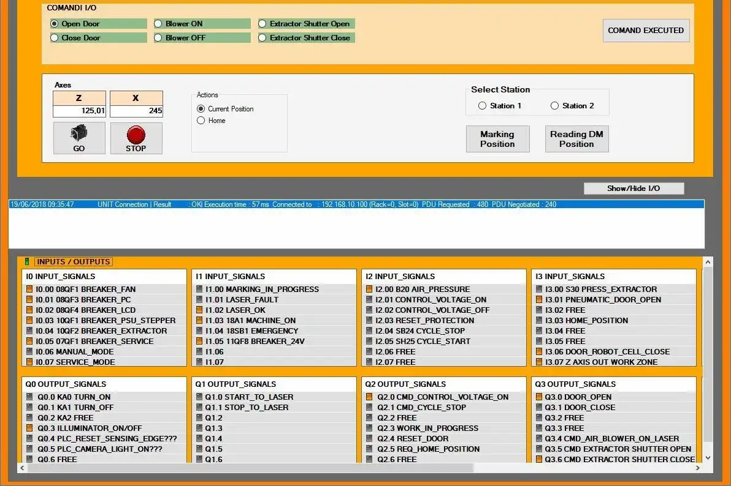The height and width of the screenshot is (486, 731).
Task: Click the Q3.0 DOOR_OPEN output indicator
Action: tap(539, 397)
